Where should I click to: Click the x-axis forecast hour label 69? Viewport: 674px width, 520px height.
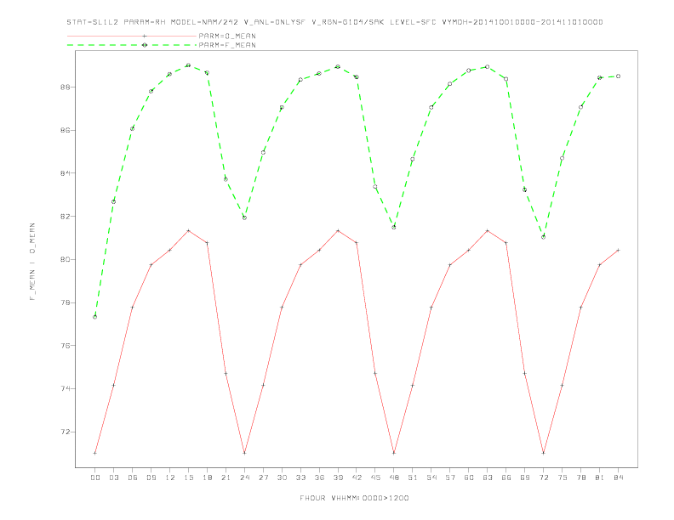[x=525, y=478]
